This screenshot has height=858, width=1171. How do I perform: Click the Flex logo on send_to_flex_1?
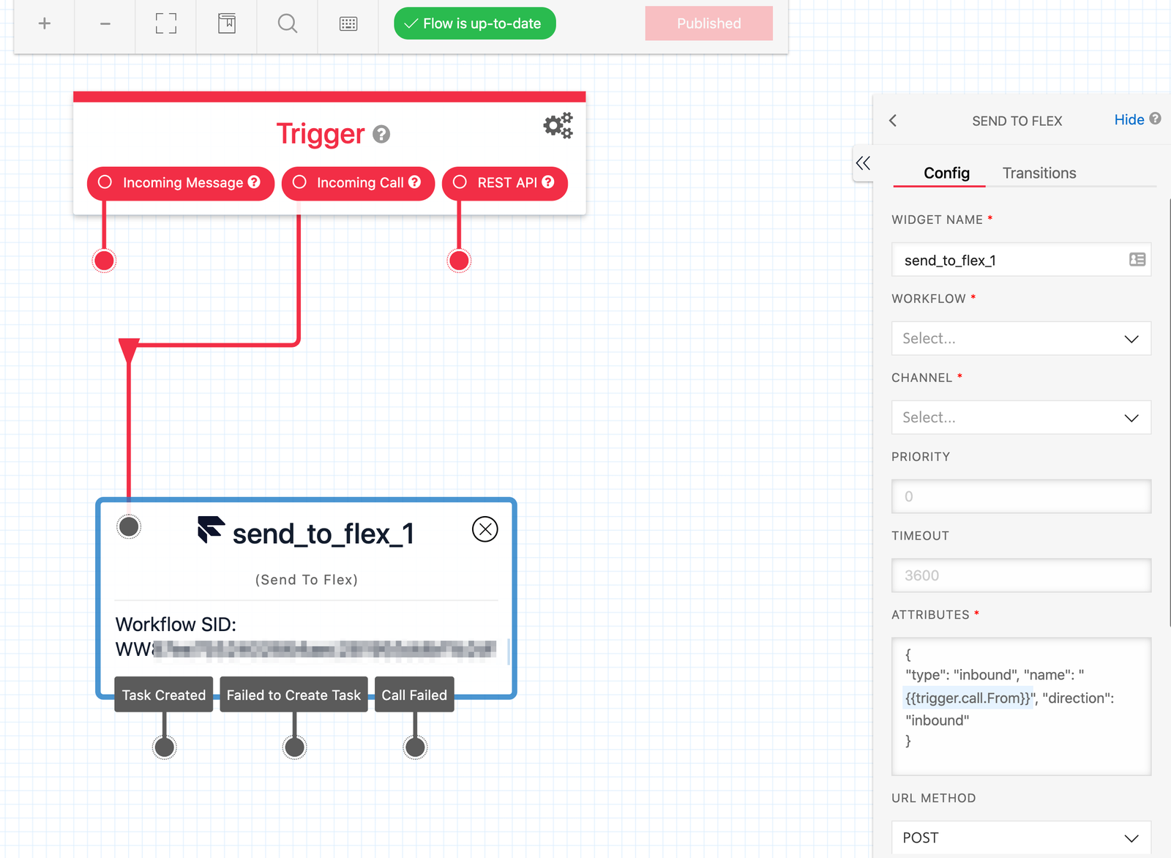[209, 533]
